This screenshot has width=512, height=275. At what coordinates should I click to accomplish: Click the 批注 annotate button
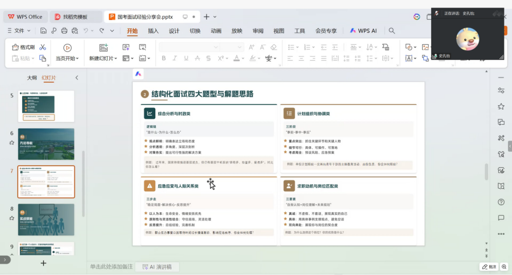(489, 267)
